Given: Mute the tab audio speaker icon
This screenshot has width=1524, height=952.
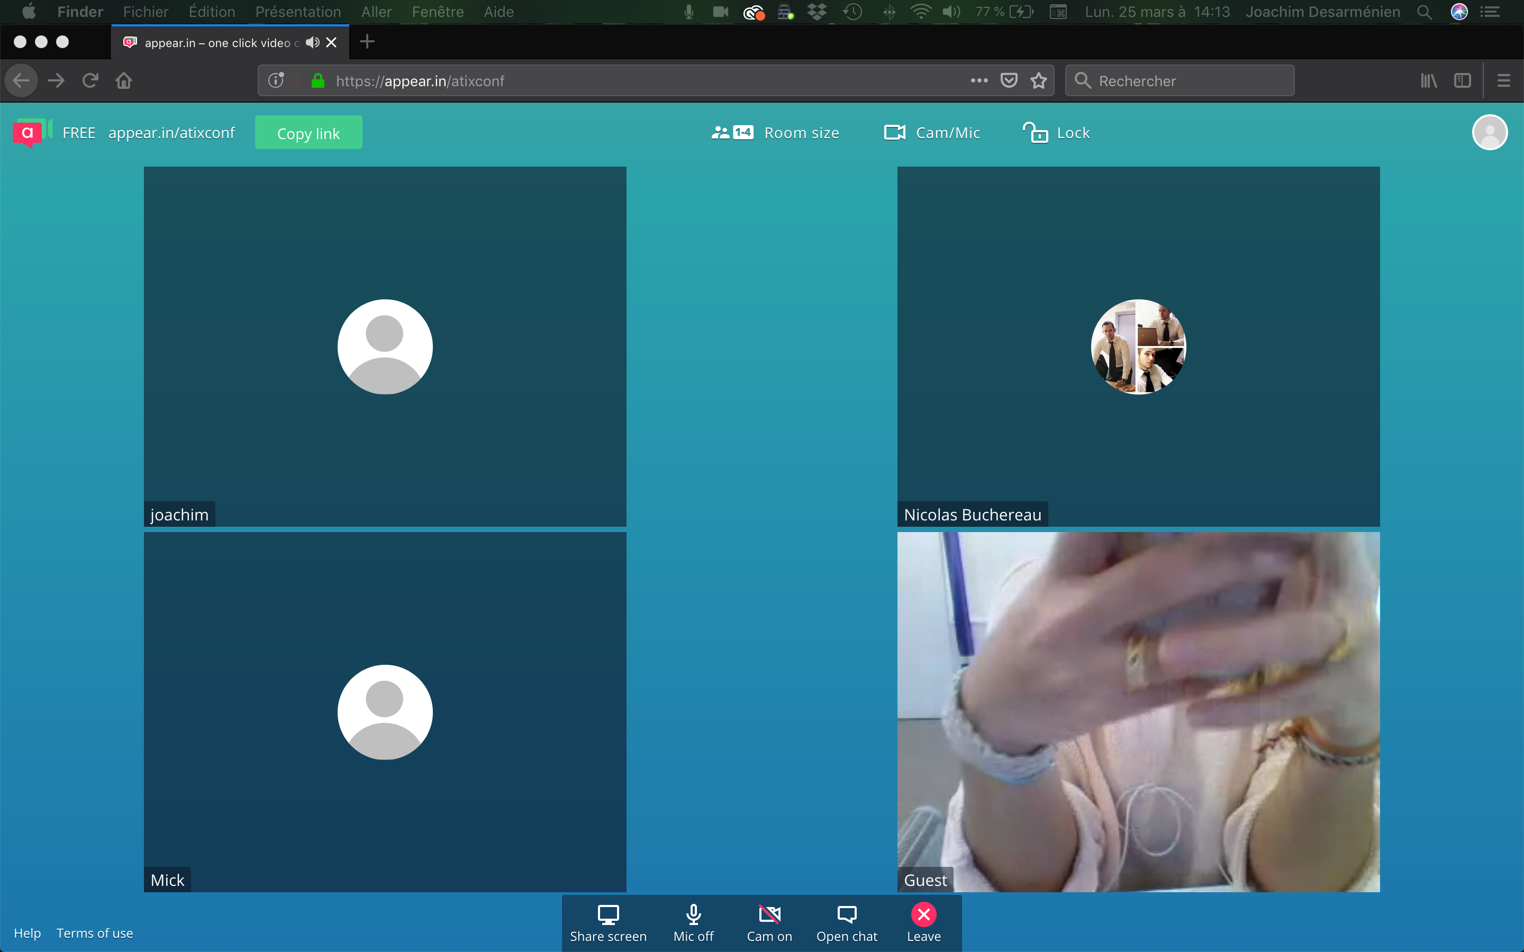Looking at the screenshot, I should coord(312,42).
